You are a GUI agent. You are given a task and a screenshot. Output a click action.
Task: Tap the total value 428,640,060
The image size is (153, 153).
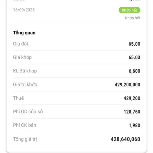(x=125, y=139)
